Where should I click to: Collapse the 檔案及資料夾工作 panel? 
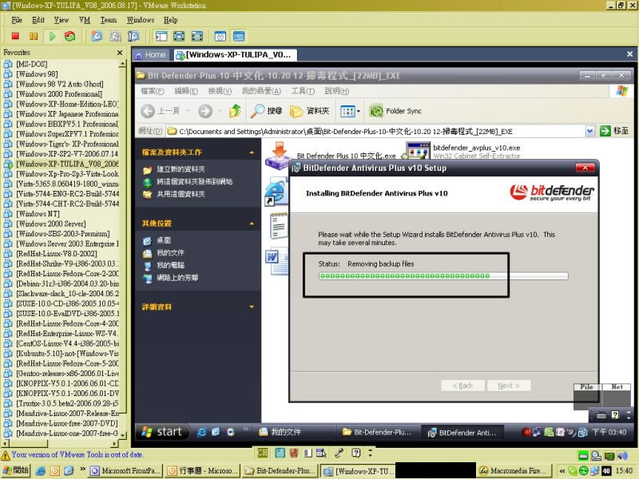252,152
